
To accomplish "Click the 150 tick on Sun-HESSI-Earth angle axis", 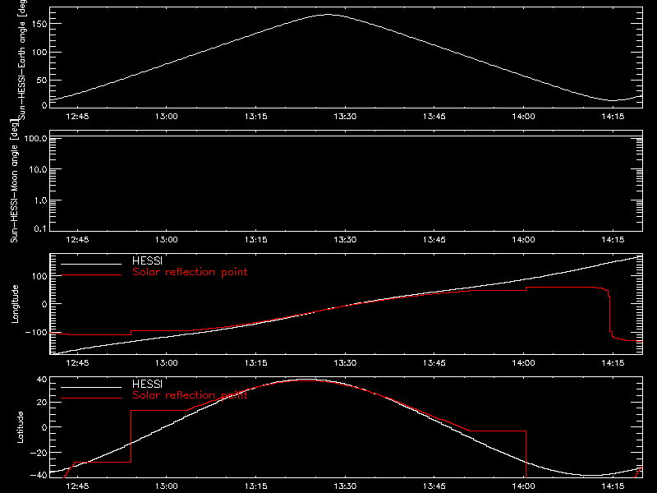I will 39,24.
